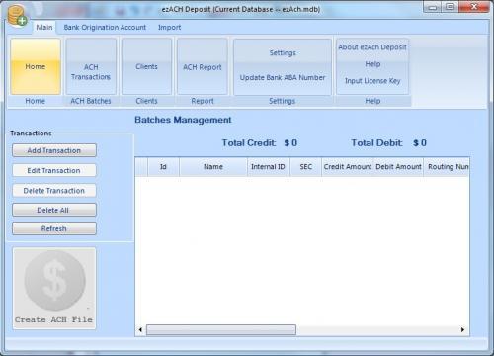
Task: Click the Add Transaction button
Action: pos(54,150)
